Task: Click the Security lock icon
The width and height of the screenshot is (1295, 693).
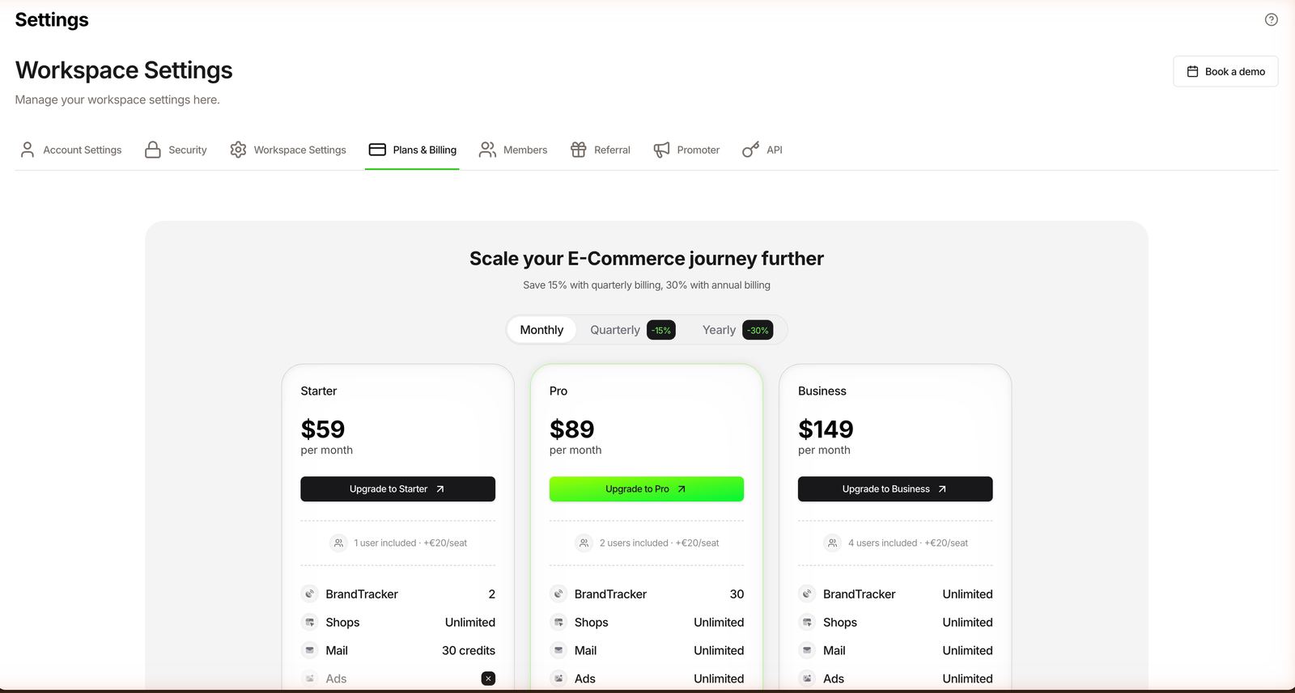Action: (x=153, y=150)
